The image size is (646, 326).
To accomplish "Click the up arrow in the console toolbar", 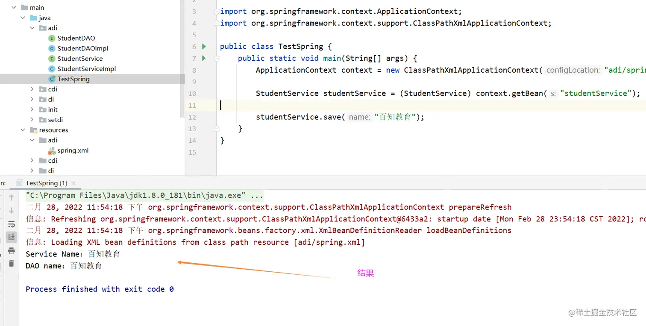I will [x=12, y=197].
